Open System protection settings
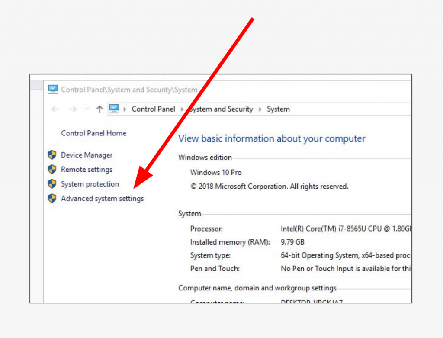Screen dimensions: 443x338 [x=90, y=184]
